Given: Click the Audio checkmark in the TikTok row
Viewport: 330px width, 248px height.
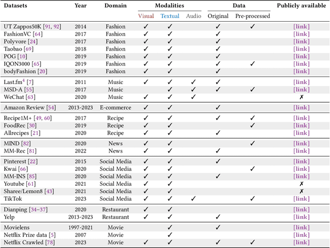Looking at the screenshot, I should click(193, 199).
